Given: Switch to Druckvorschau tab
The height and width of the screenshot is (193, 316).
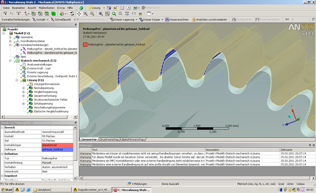Looking at the screenshot, I should (109, 140).
